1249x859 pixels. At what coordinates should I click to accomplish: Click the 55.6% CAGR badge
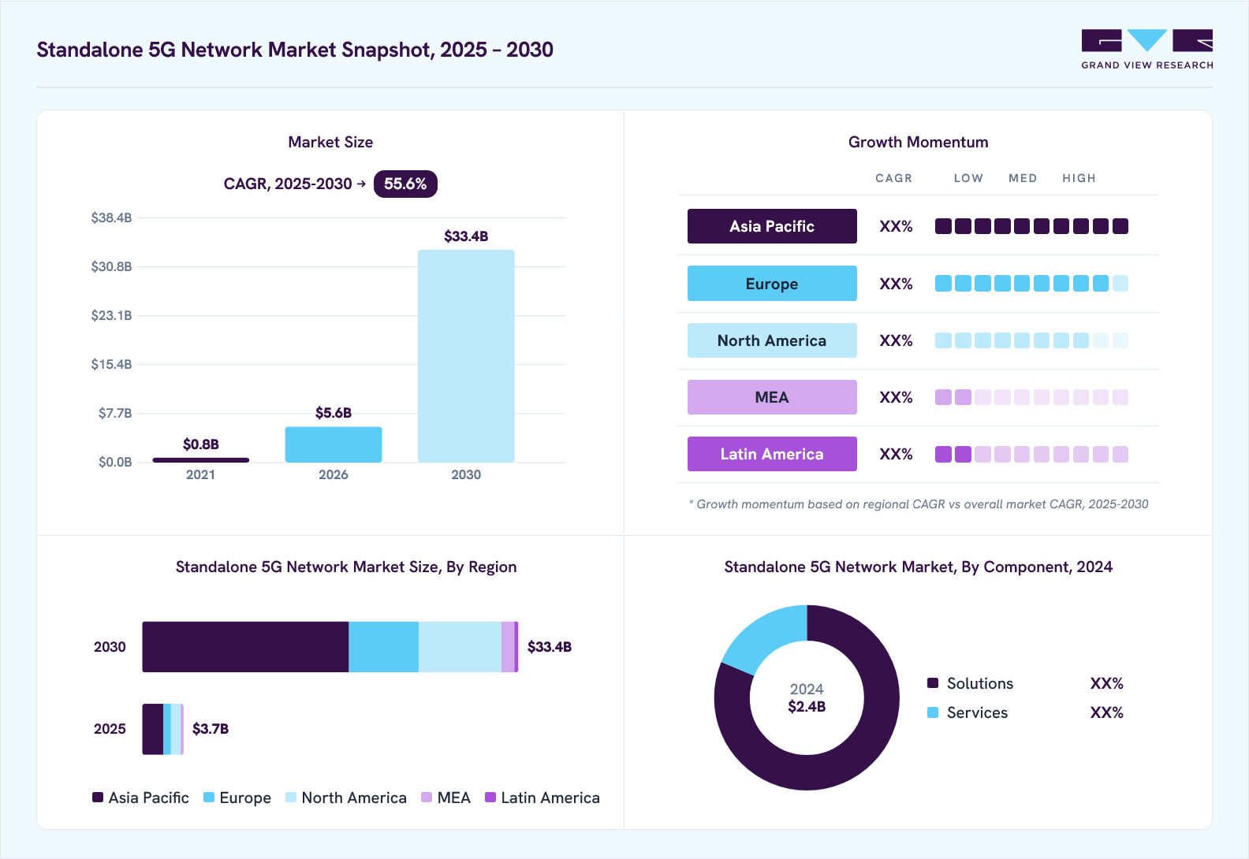coord(405,184)
